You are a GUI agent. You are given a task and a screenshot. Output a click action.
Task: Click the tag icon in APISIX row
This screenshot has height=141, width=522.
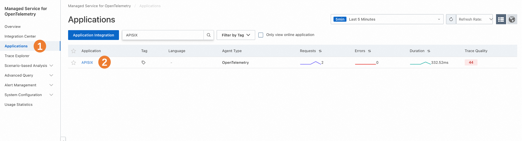(143, 63)
